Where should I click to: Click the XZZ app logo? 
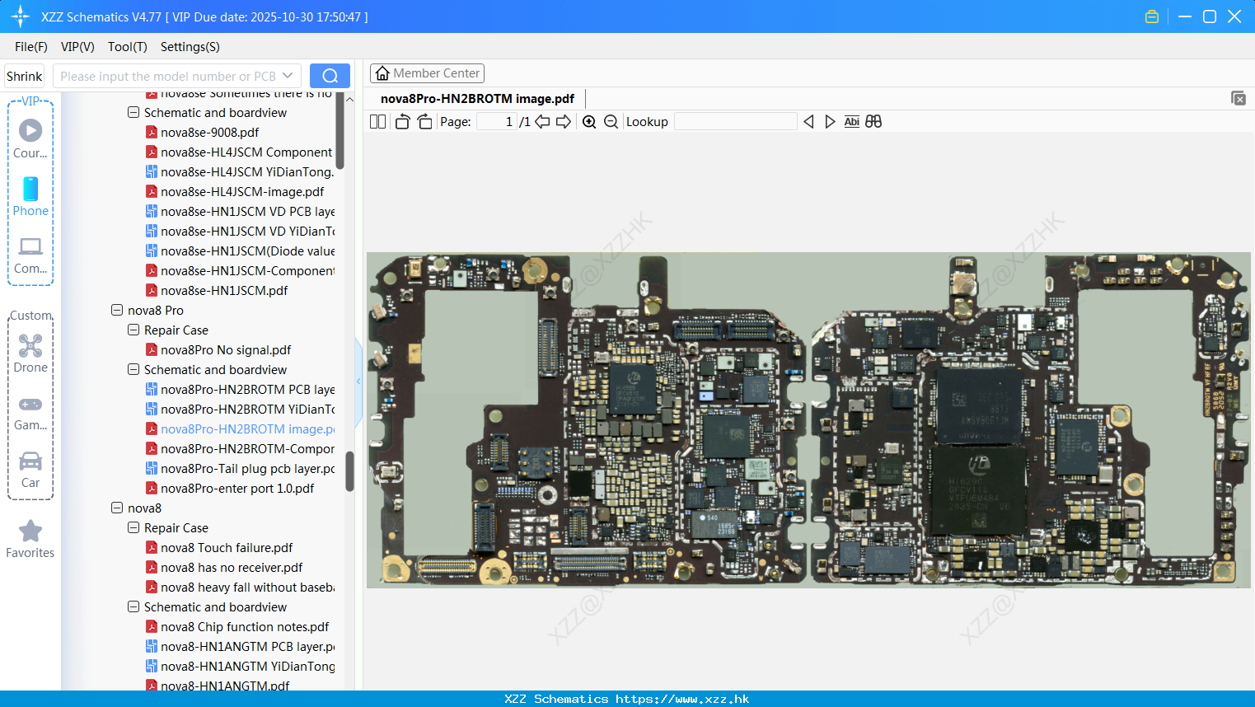(20, 16)
